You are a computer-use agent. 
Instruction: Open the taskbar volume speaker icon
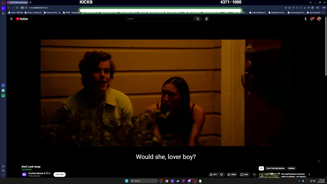314,181
